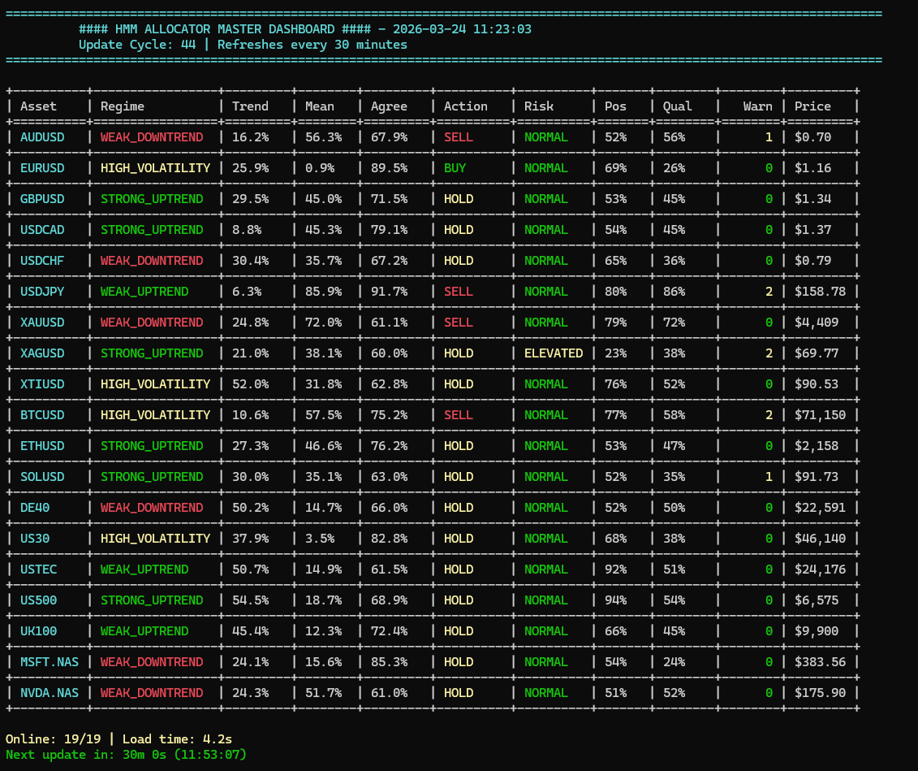Click the $71,150 price value
This screenshot has width=918, height=771.
[x=821, y=415]
